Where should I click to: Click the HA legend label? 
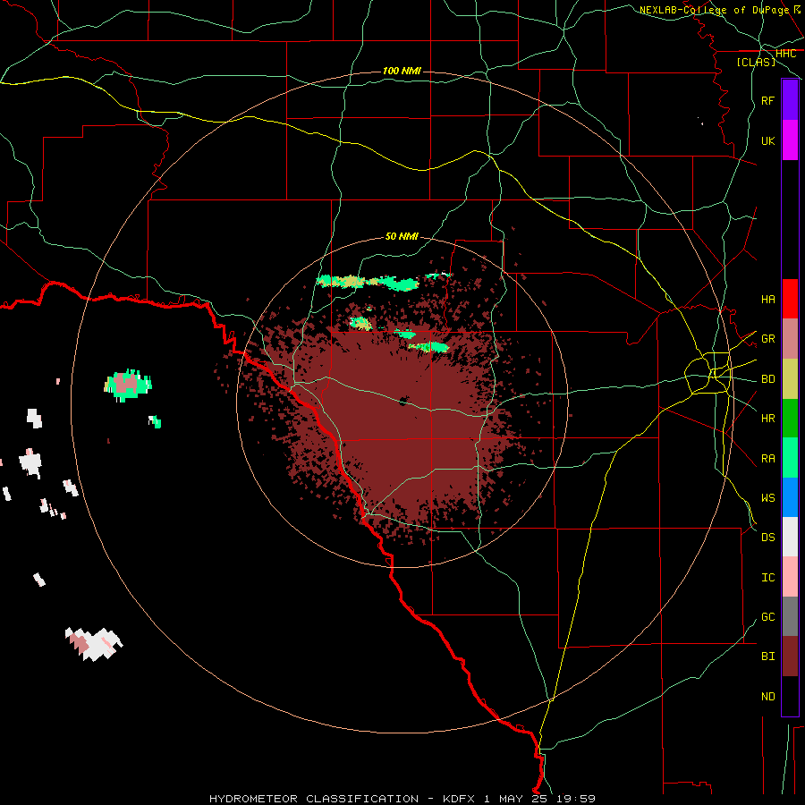coord(767,299)
